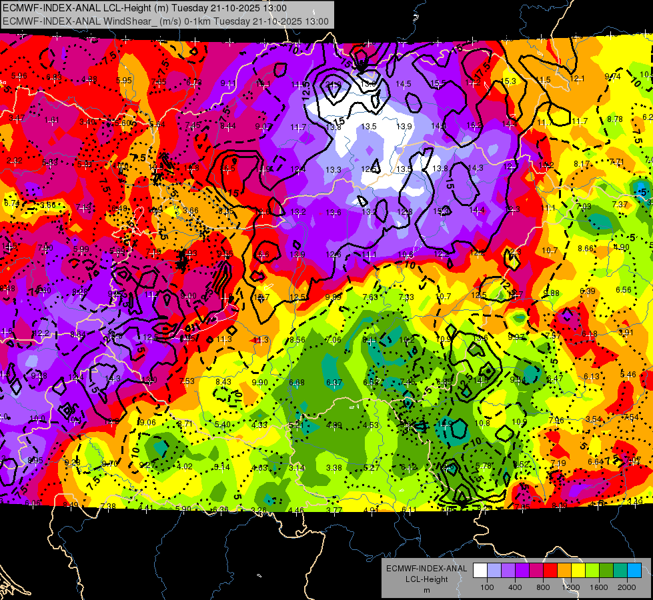Click the wind shear value 5.21
The height and width of the screenshot is (600, 653).
pyautogui.click(x=297, y=425)
